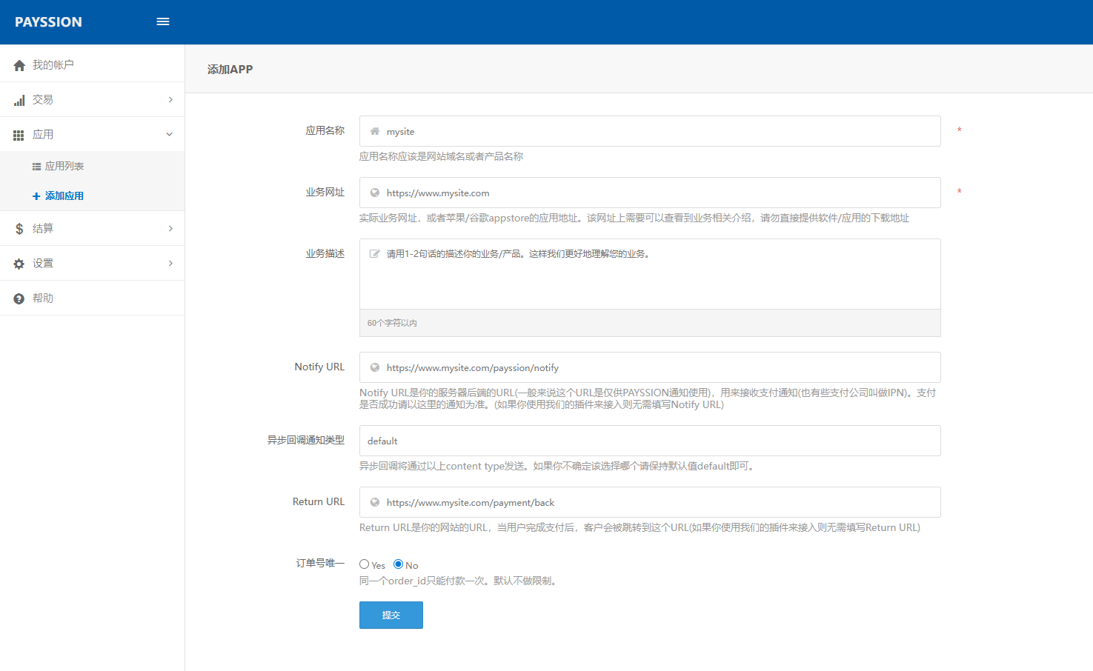Open the 应用列表 sidebar item
The image size is (1093, 671).
click(64, 167)
